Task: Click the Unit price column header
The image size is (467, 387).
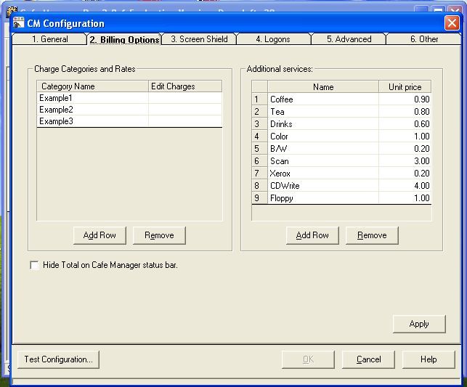Action: point(405,87)
